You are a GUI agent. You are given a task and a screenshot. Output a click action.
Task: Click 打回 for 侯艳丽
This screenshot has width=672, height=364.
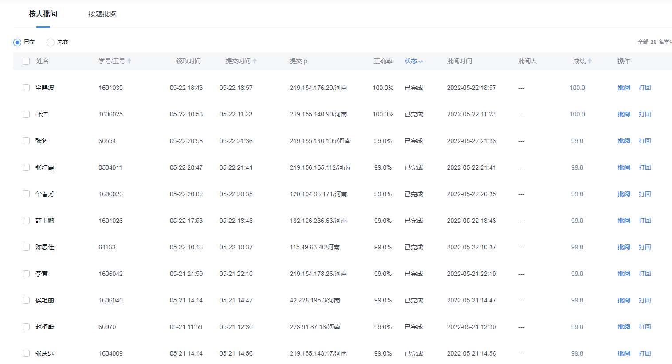point(644,300)
